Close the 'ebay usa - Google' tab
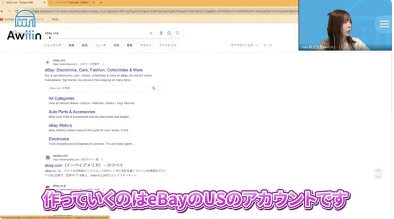 point(44,3)
